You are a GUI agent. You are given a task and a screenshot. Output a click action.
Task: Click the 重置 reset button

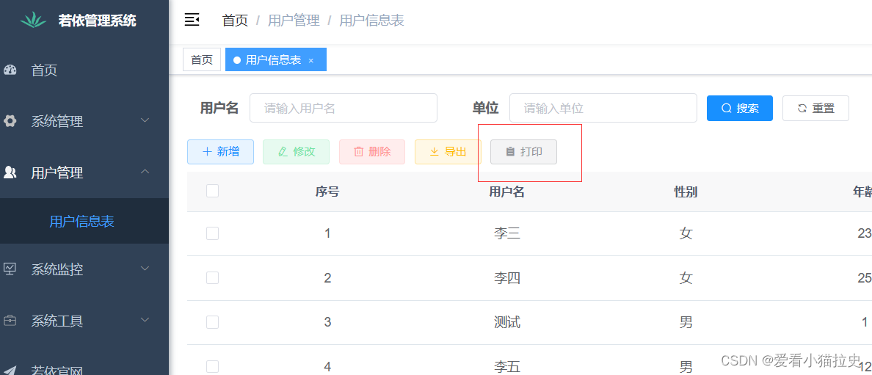point(815,108)
